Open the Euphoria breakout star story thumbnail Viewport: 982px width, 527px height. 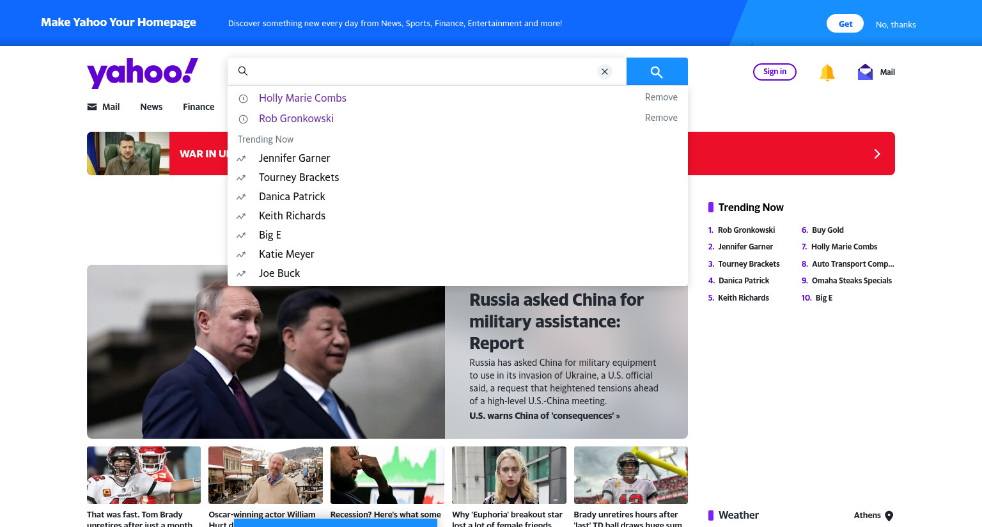[509, 475]
